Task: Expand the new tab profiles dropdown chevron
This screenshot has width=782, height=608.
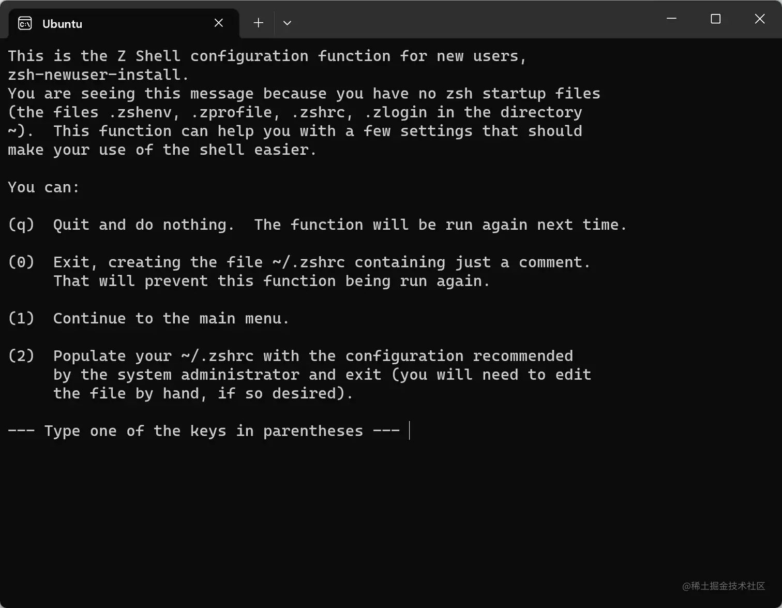Action: 287,23
